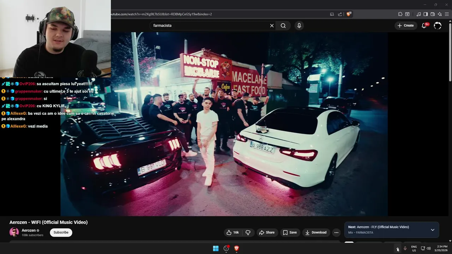
Task: Open the ENG US language switcher
Action: (414, 248)
